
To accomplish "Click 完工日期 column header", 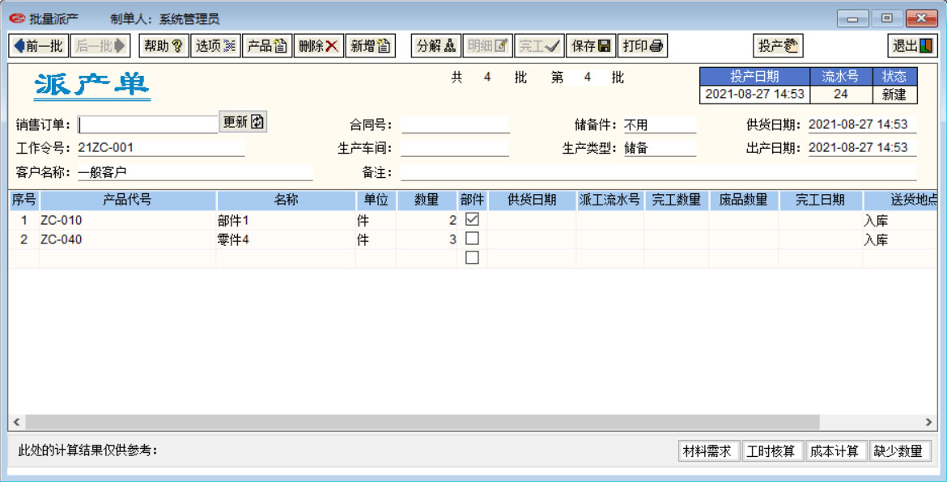I will [x=820, y=201].
